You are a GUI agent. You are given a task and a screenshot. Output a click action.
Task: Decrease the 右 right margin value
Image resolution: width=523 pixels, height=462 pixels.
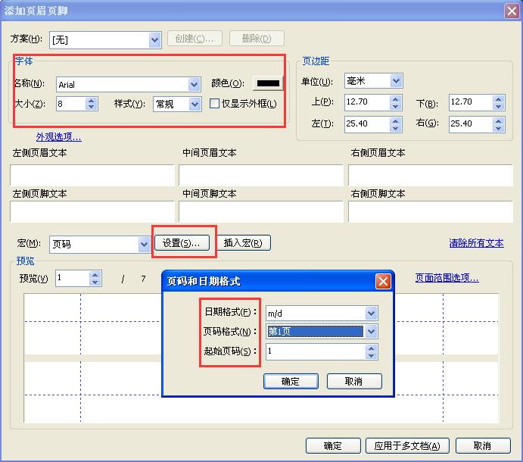point(498,128)
